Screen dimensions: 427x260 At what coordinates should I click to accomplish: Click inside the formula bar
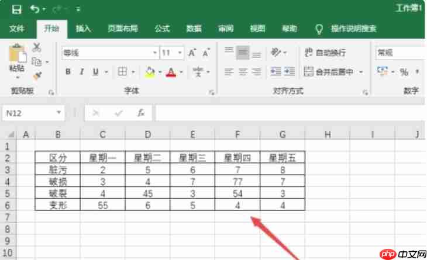point(290,113)
